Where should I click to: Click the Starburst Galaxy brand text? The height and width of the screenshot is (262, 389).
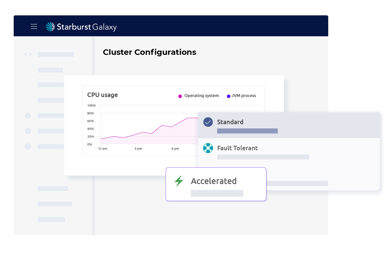point(87,27)
